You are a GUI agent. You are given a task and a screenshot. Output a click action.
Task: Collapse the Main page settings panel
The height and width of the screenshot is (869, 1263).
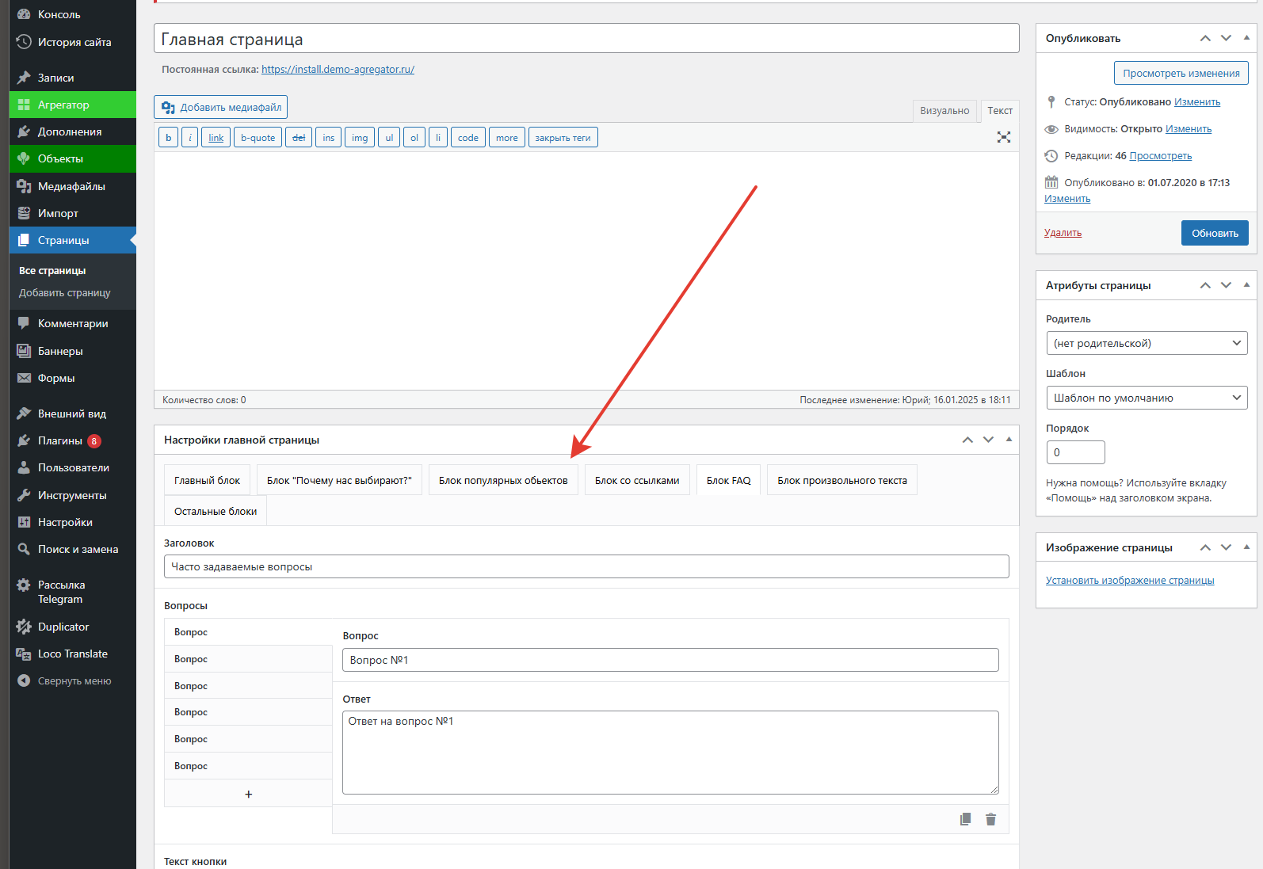pyautogui.click(x=1009, y=440)
